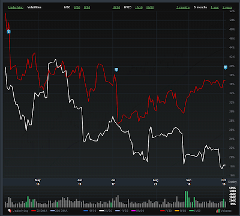
Task: Select the Volatilities view tab
Action: (34, 7)
